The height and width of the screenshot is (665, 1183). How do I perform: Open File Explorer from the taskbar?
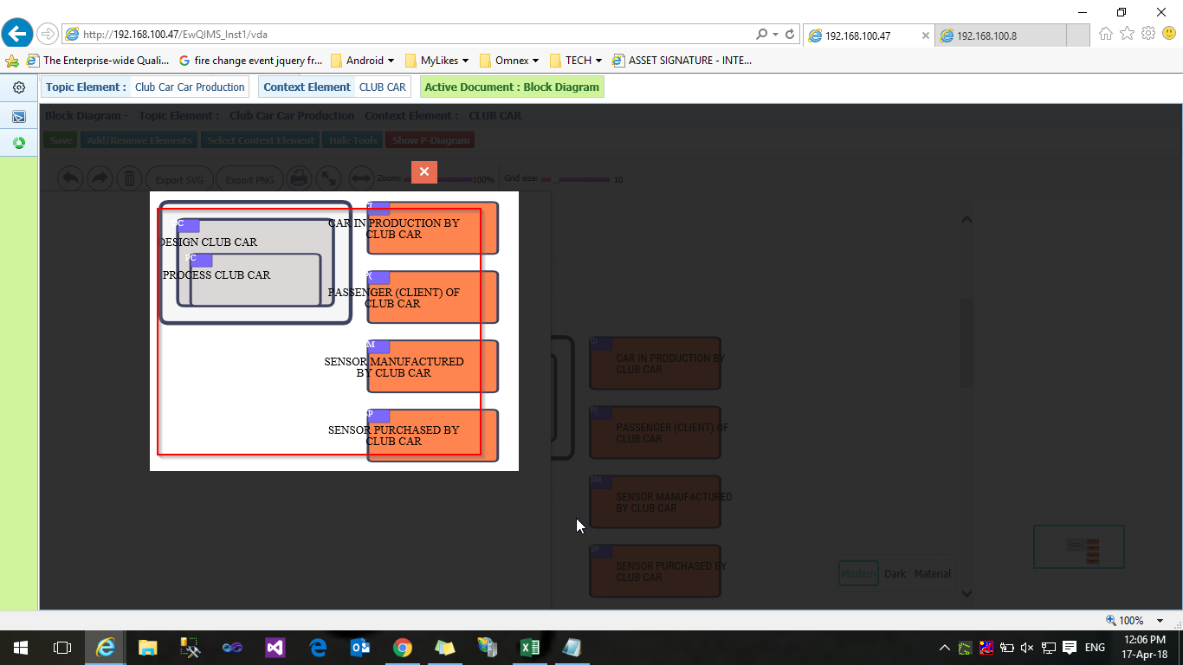(147, 647)
